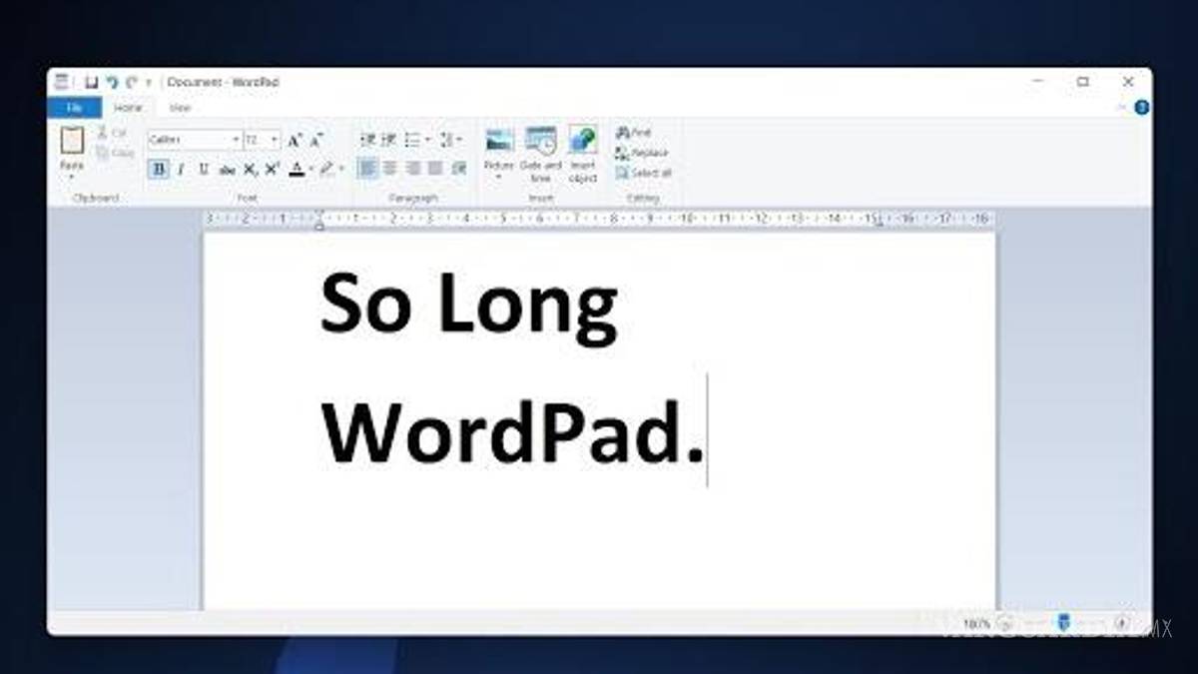Viewport: 1198px width, 674px height.
Task: Click Select all in Editing group
Action: tap(644, 173)
